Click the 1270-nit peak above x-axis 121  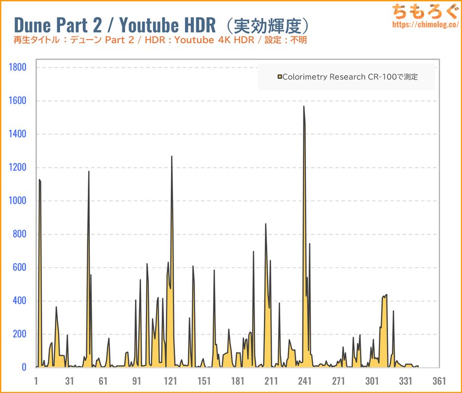[x=172, y=157]
